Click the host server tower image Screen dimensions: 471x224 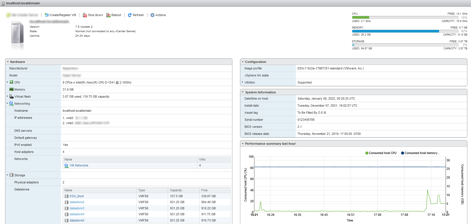pos(17,36)
